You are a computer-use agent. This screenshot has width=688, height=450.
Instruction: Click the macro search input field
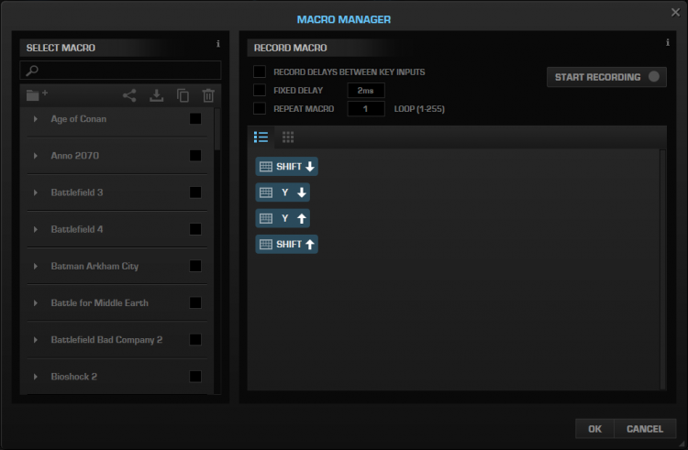pyautogui.click(x=121, y=70)
